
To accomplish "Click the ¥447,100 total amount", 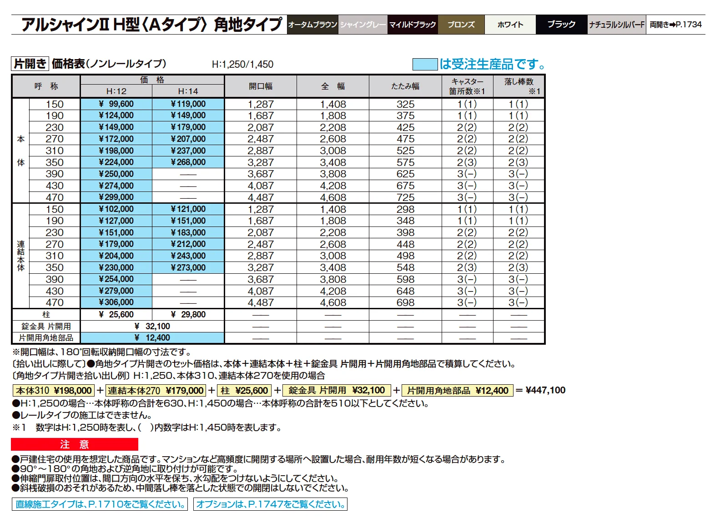I will pos(545,390).
